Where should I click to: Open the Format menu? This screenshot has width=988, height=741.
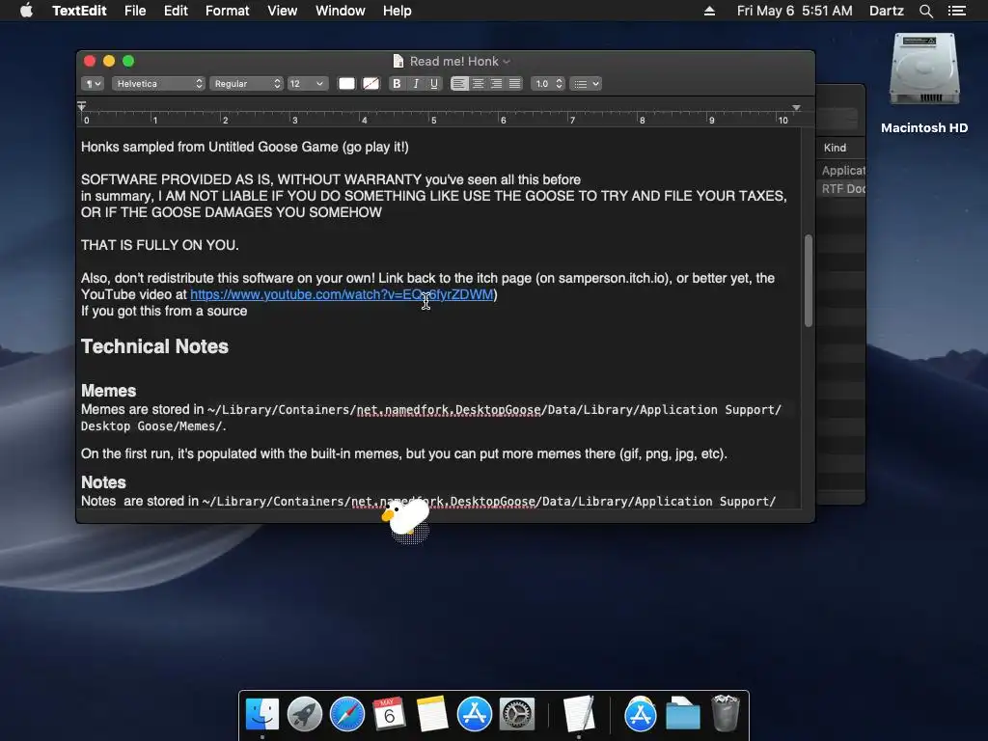point(228,11)
